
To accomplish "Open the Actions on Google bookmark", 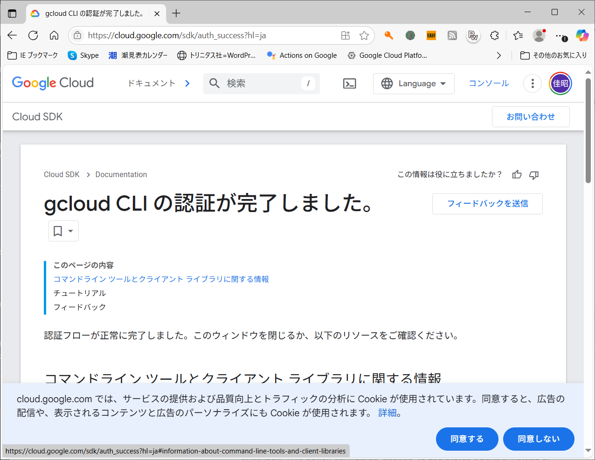I will tap(302, 55).
